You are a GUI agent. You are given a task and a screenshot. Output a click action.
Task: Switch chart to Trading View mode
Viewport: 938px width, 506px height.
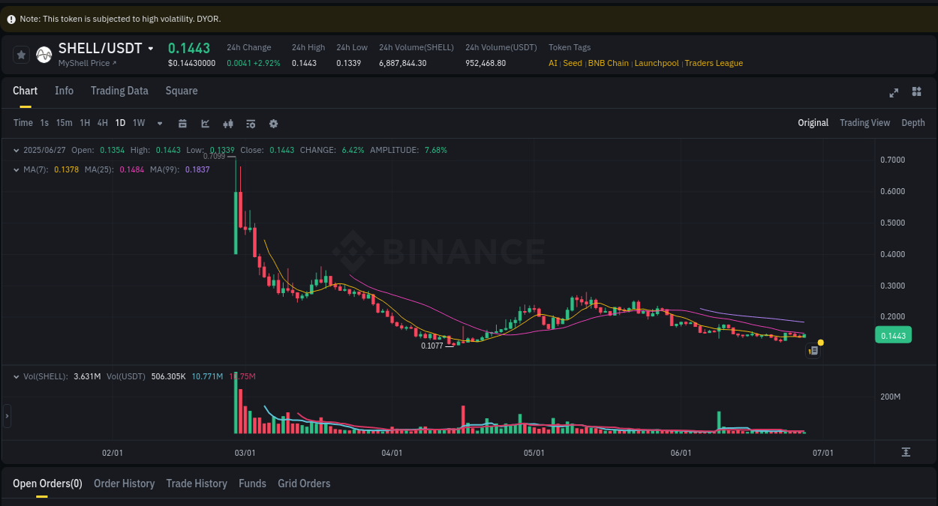(864, 122)
